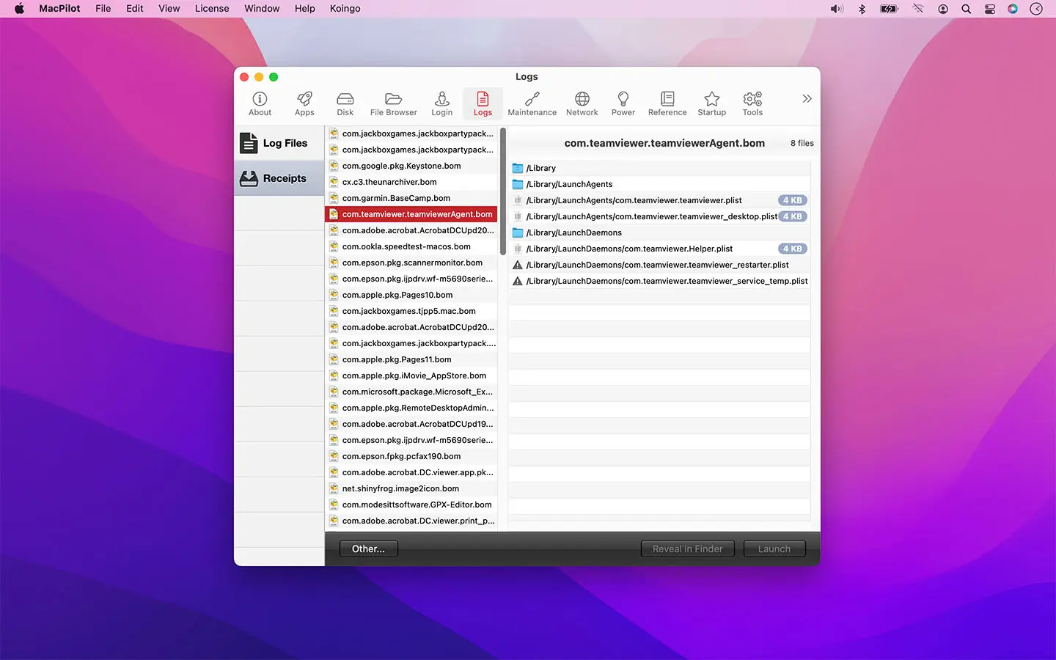Select com.adobe.acrobat.DC.viewer.print_p... receipt
Image resolution: width=1056 pixels, height=660 pixels.
click(411, 521)
